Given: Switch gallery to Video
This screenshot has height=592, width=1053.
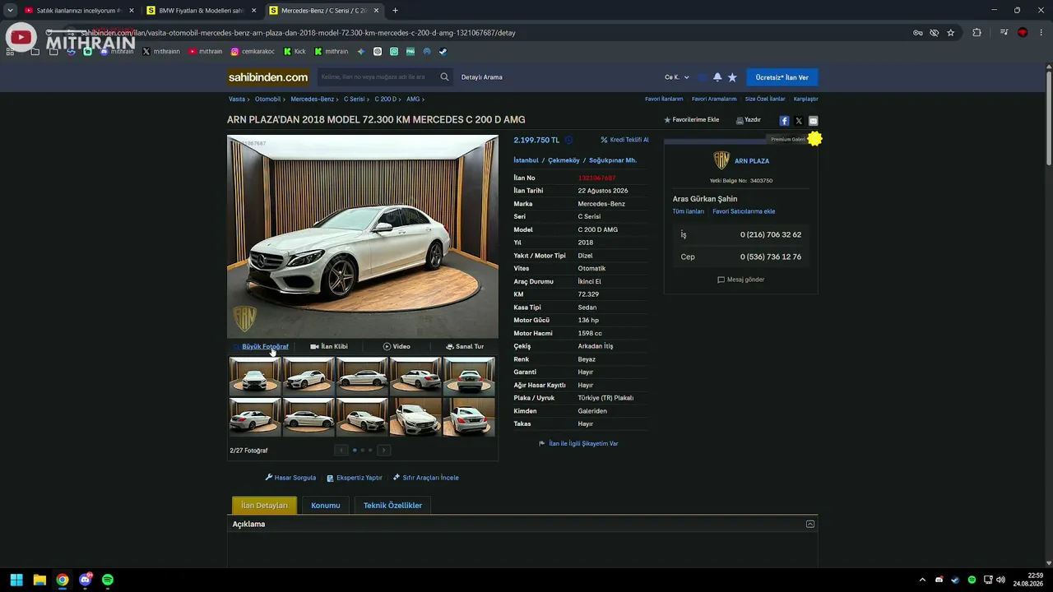Looking at the screenshot, I should pos(397,347).
